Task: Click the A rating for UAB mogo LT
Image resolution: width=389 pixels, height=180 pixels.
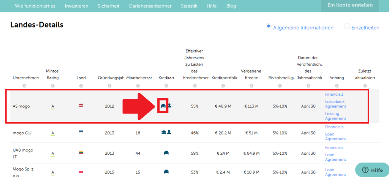Action: point(52,154)
